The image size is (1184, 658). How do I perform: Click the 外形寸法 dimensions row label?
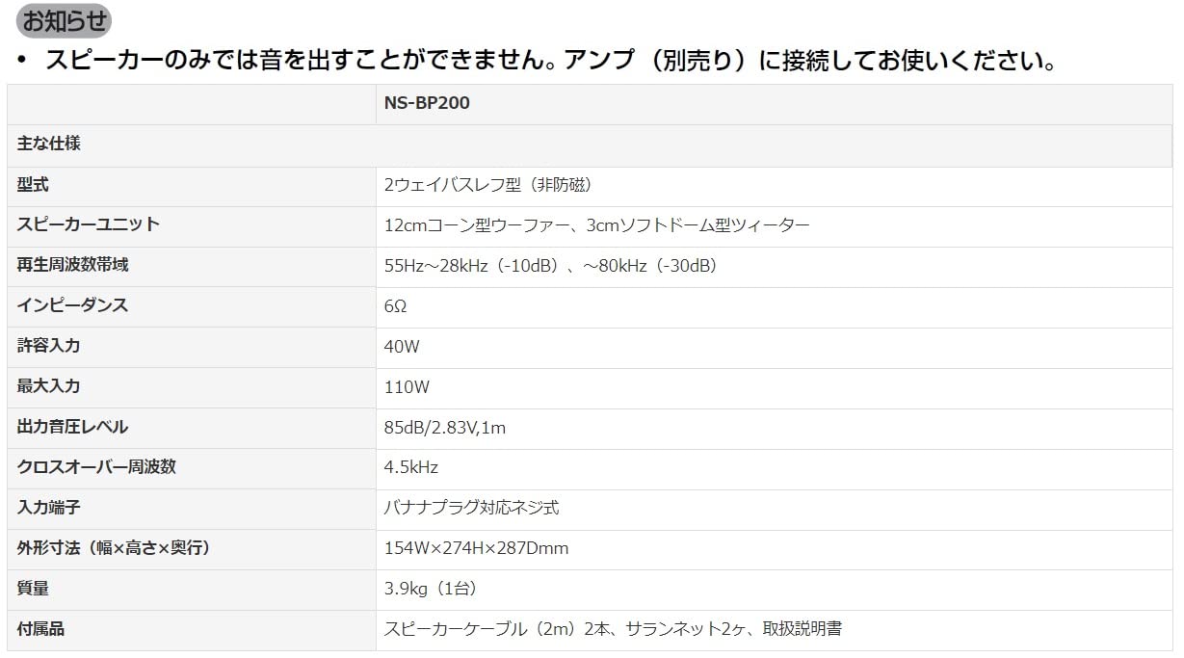[x=114, y=548]
